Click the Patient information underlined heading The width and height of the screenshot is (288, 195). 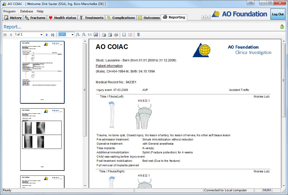[109, 66]
